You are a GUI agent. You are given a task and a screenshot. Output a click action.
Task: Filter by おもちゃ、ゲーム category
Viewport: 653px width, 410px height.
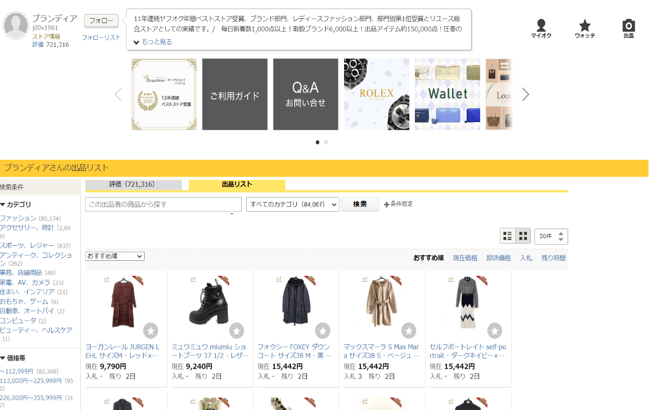24,301
